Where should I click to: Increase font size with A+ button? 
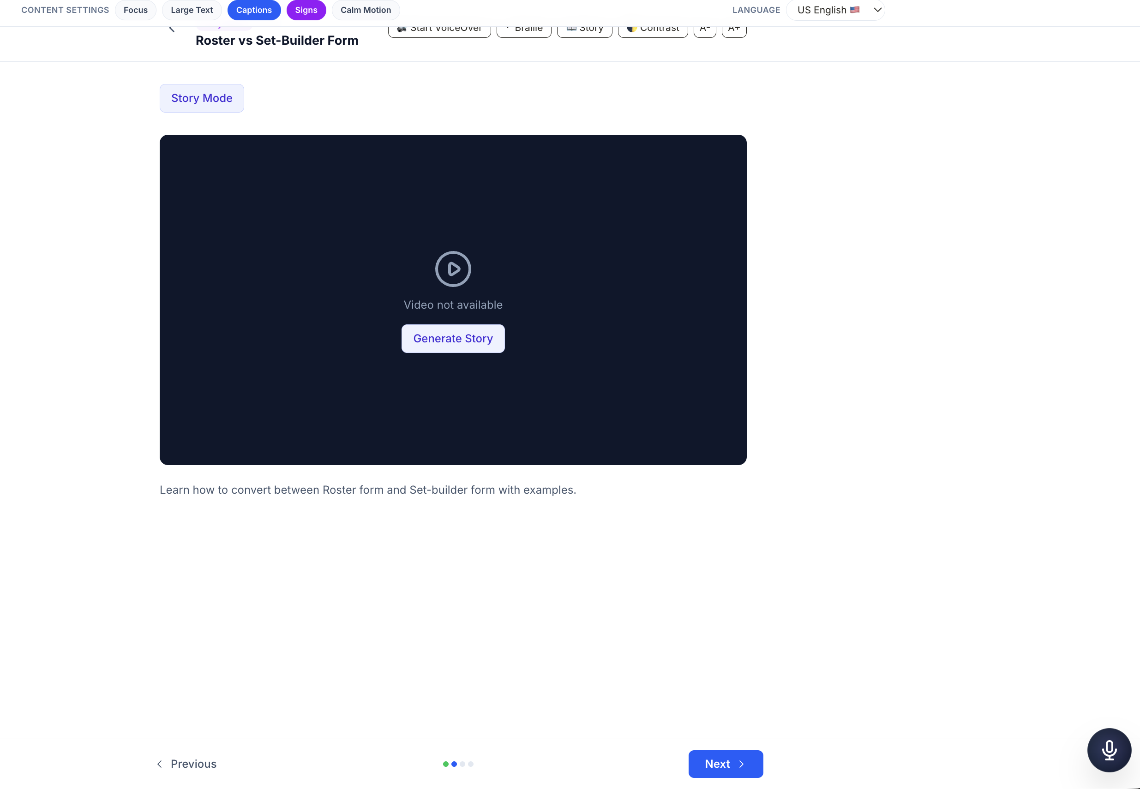tap(734, 31)
